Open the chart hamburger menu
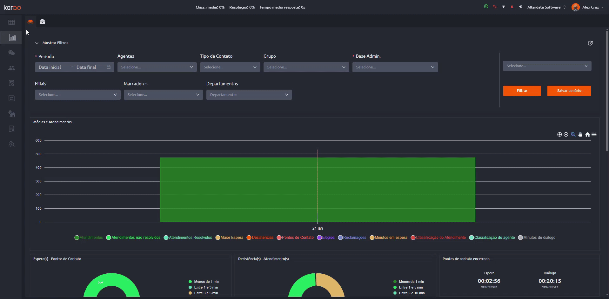The height and width of the screenshot is (299, 609). pos(594,135)
